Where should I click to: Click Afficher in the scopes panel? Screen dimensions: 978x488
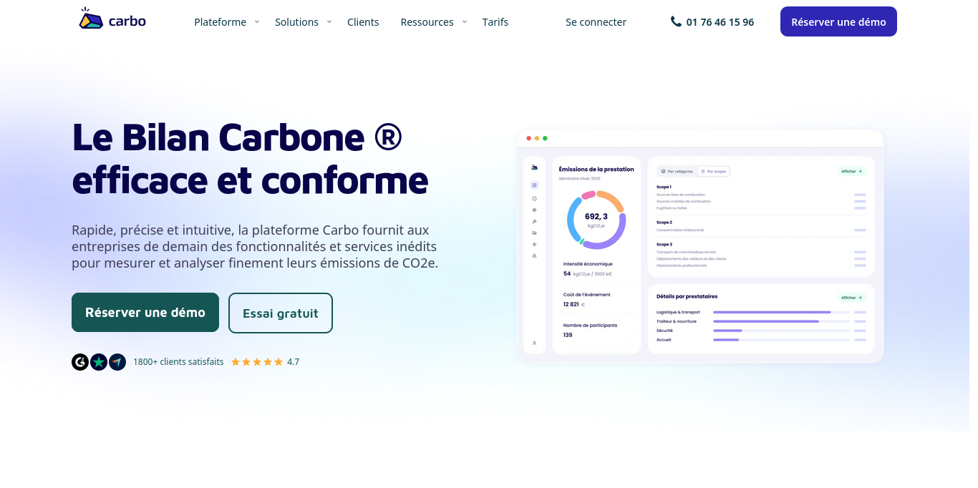pos(852,172)
